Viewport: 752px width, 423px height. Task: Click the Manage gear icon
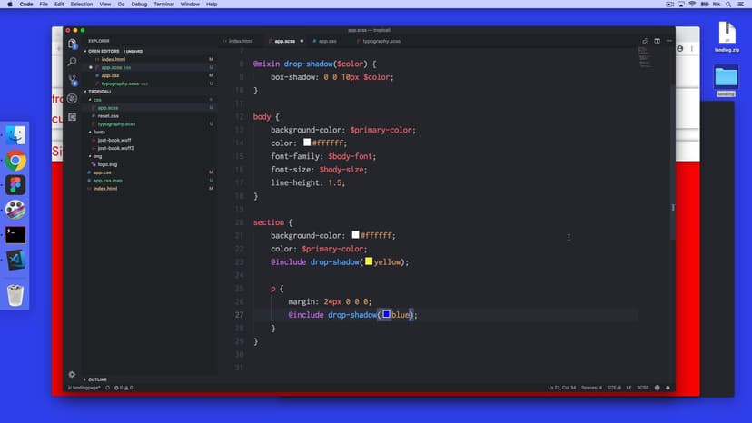[72, 374]
